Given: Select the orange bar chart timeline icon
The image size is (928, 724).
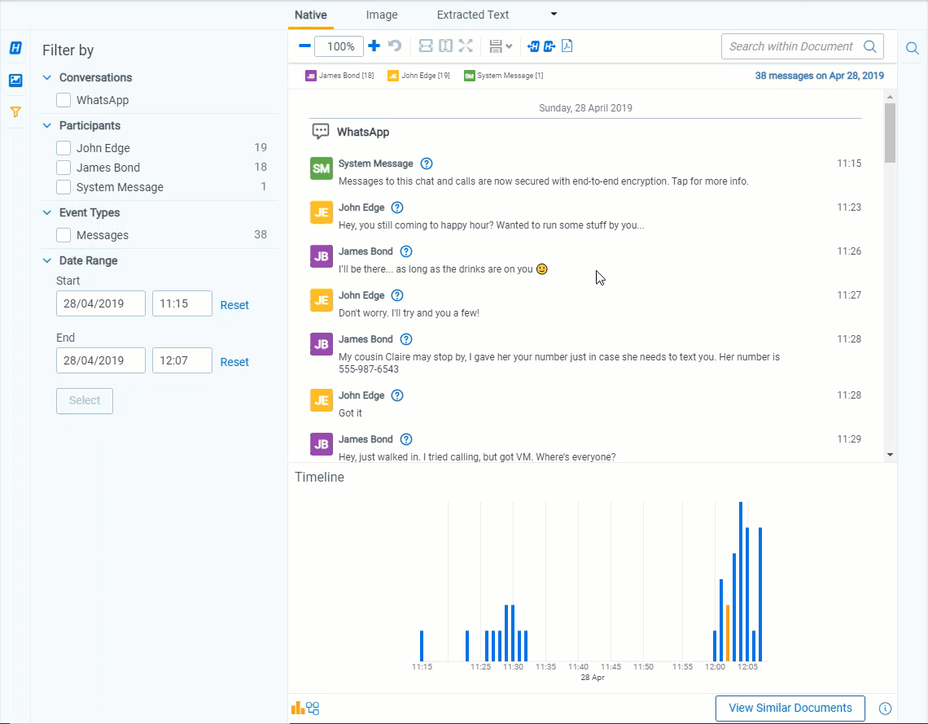Looking at the screenshot, I should click(x=297, y=708).
